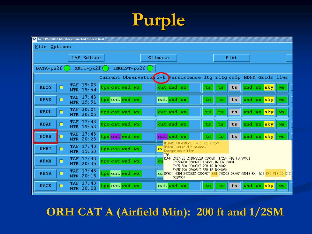
Task: Click purple cat cell in KORH 2-h Persistence
Action: (x=162, y=137)
